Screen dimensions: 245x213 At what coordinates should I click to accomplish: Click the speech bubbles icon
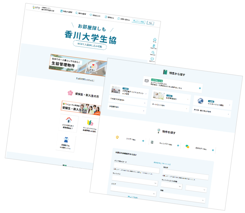(x=187, y=147)
